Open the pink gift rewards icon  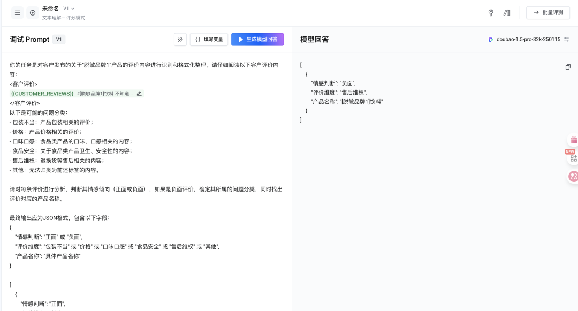(574, 141)
